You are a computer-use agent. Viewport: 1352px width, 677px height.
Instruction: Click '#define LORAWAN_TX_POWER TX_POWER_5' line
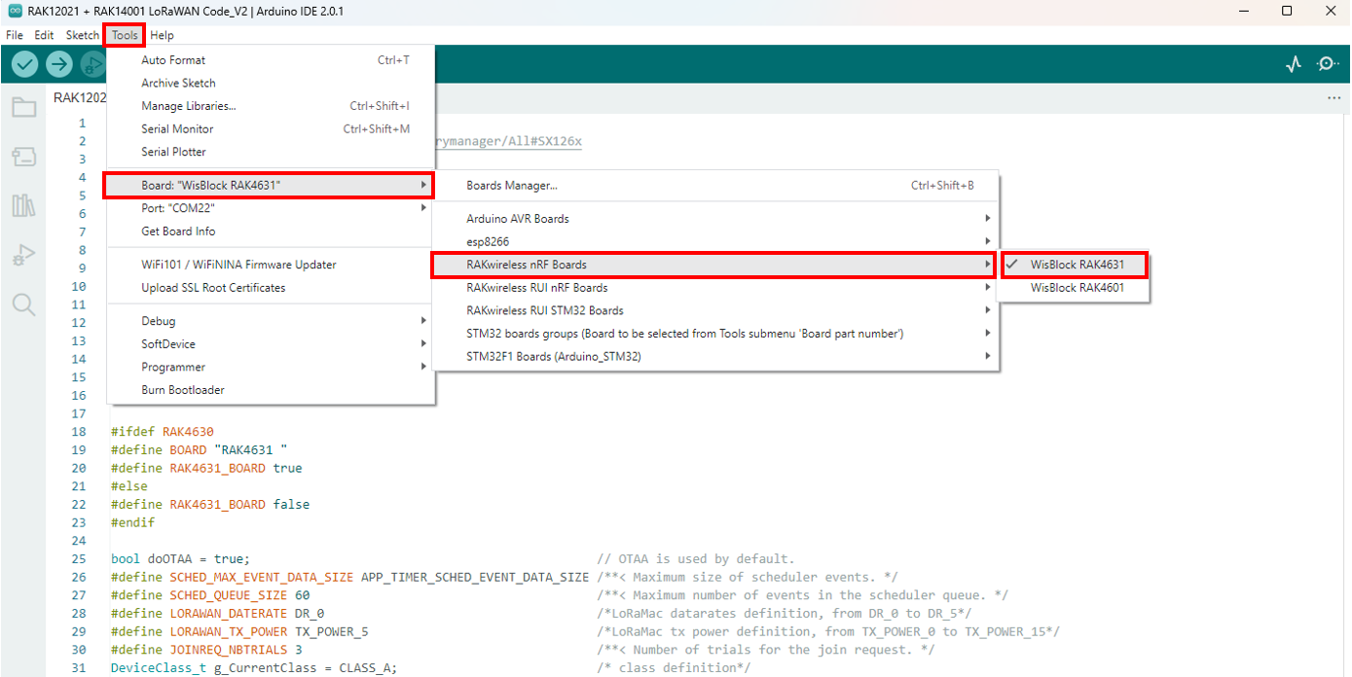(239, 632)
